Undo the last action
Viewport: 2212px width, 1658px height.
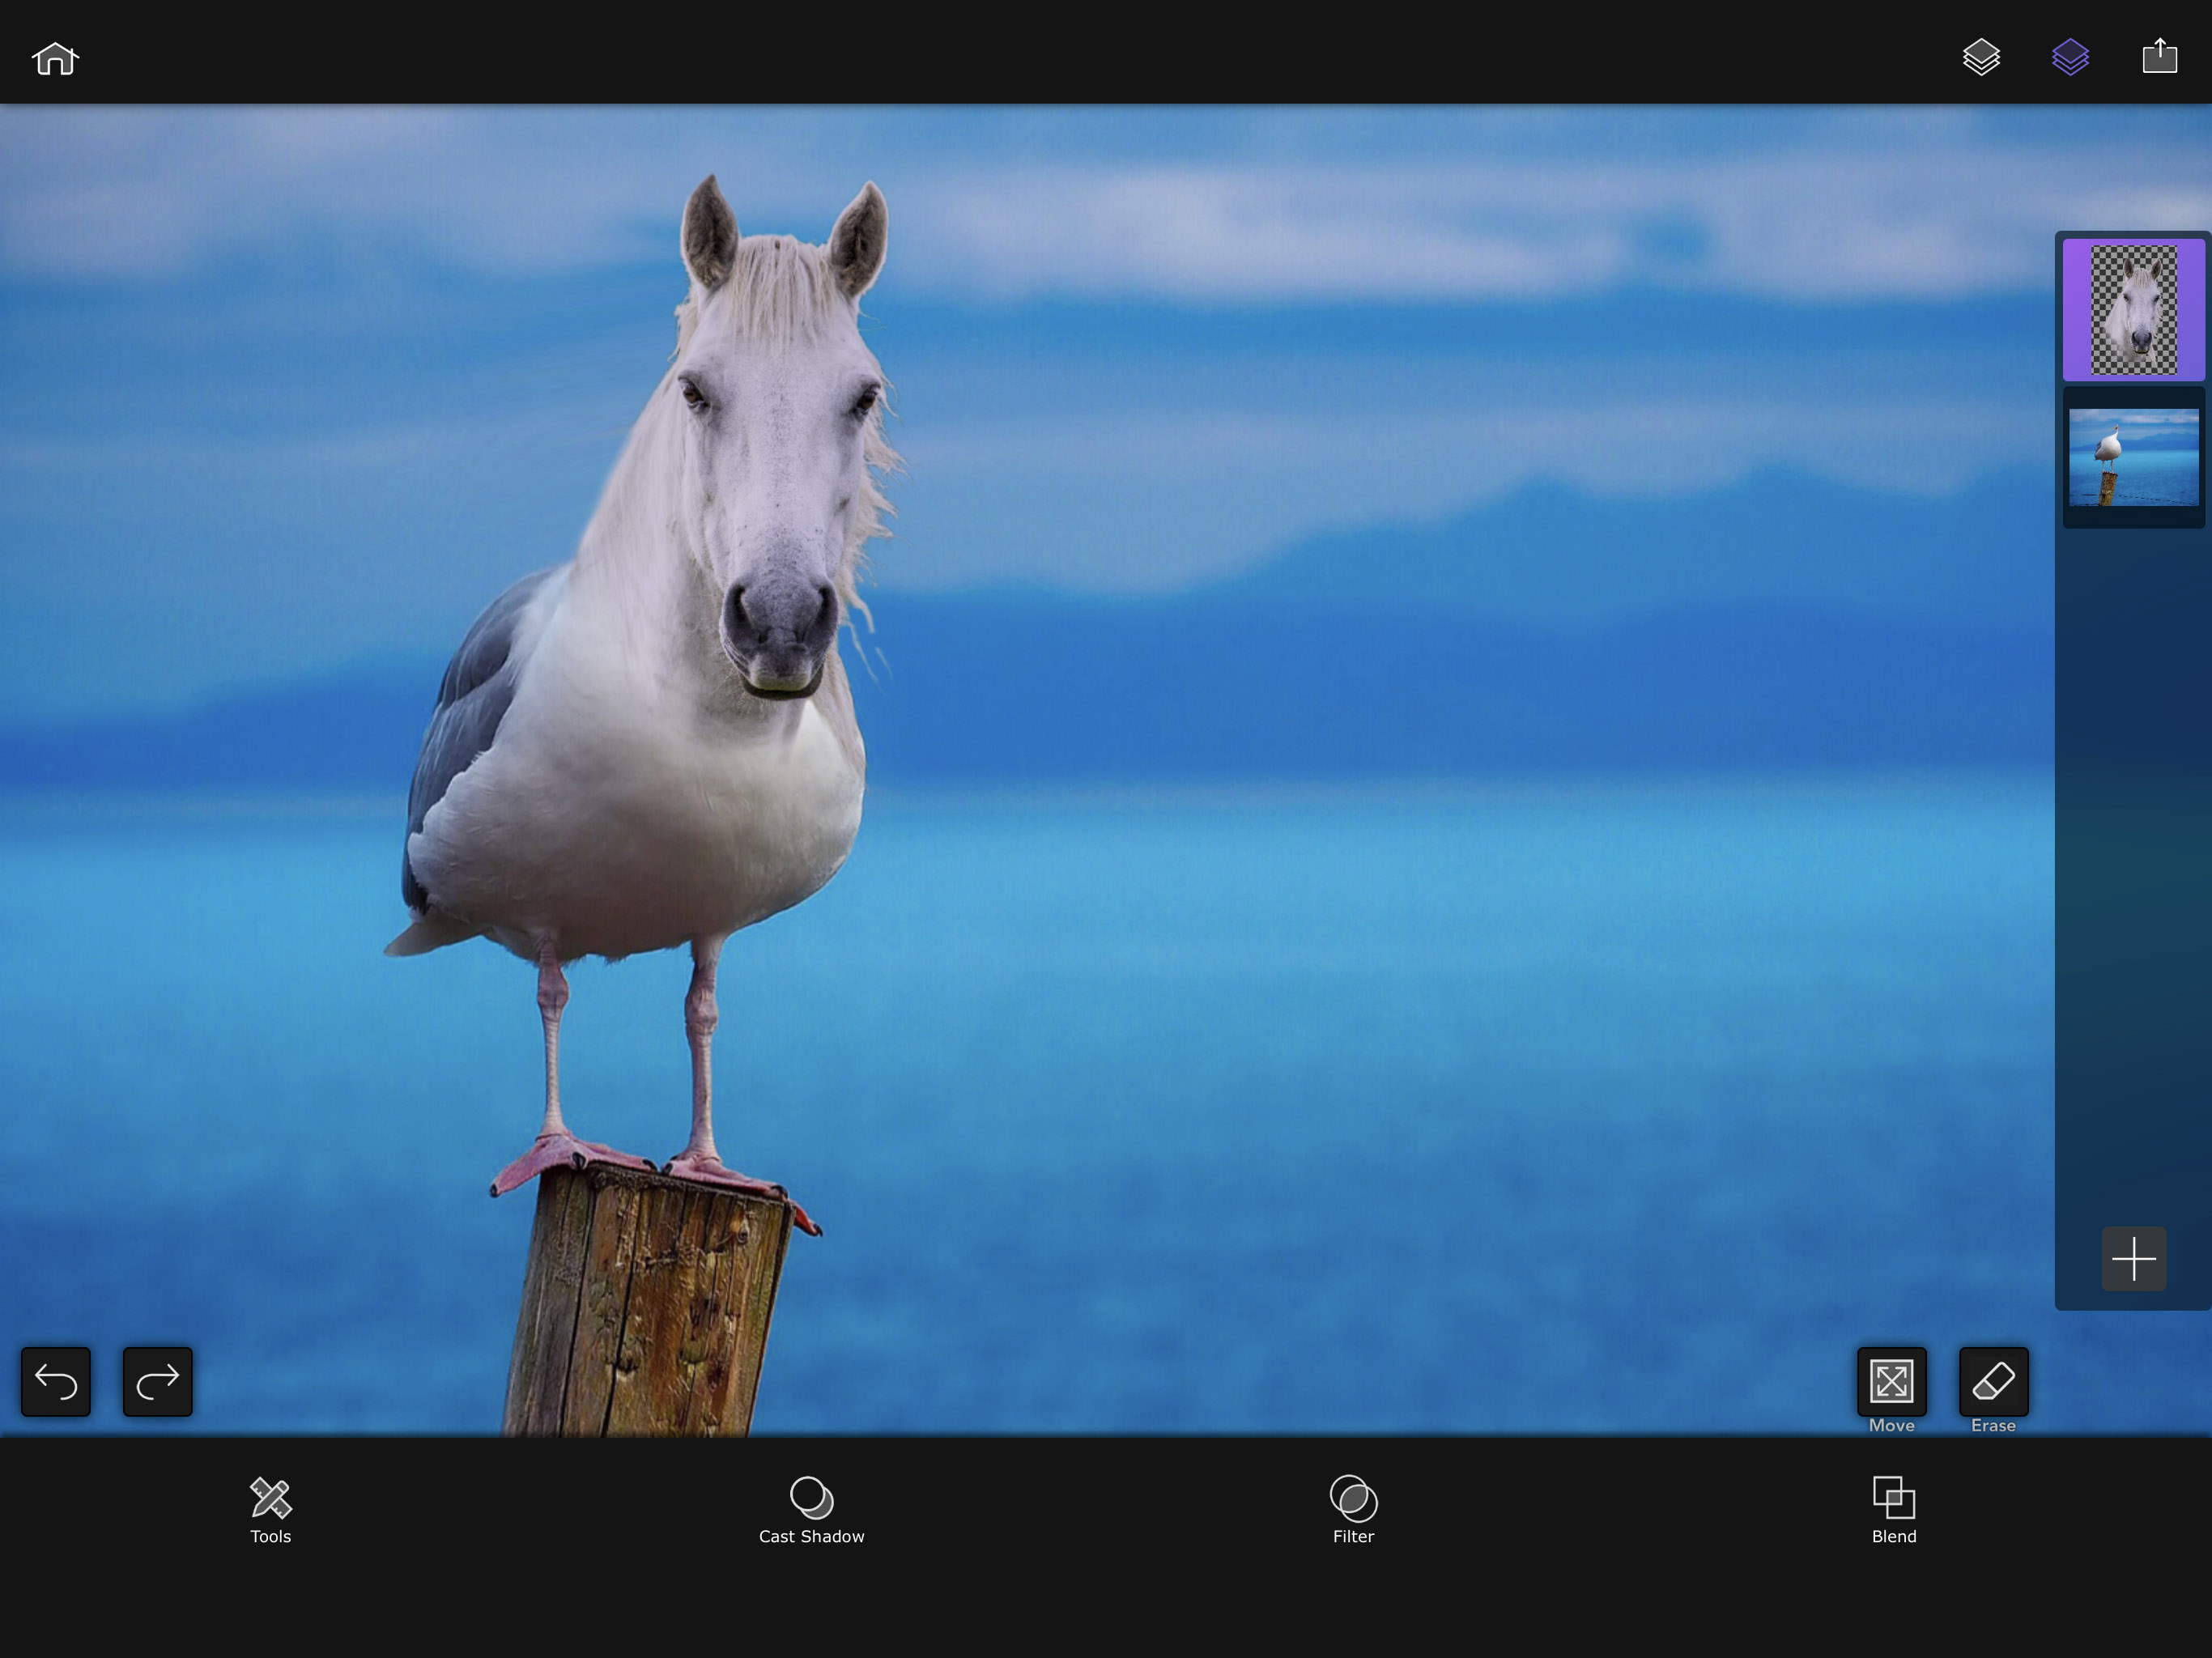(x=56, y=1382)
